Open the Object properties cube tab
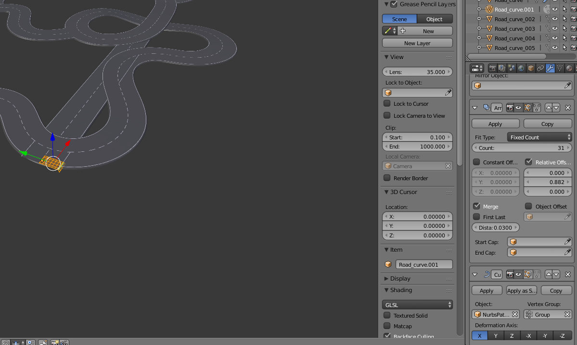This screenshot has height=345, width=577. pos(531,68)
